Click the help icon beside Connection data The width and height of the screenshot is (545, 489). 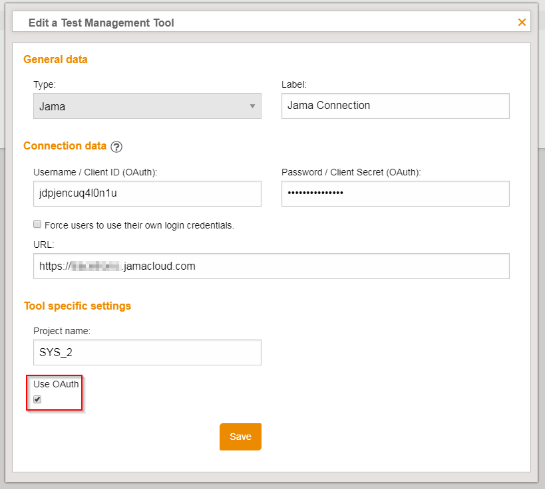pyautogui.click(x=116, y=147)
